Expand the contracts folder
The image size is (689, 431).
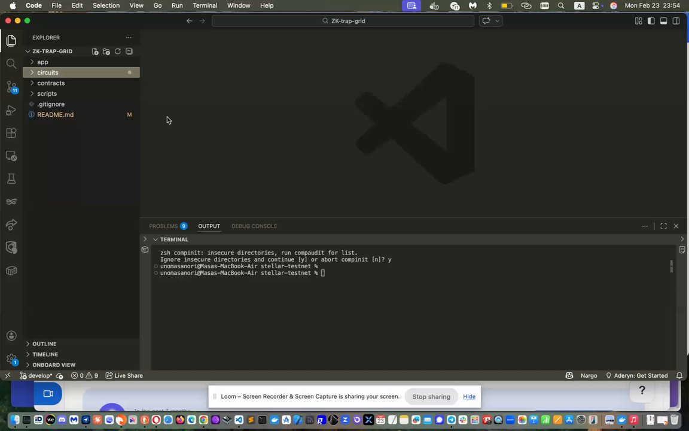51,83
